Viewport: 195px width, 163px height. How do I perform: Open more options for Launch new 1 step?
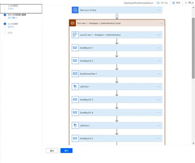(x=159, y=35)
